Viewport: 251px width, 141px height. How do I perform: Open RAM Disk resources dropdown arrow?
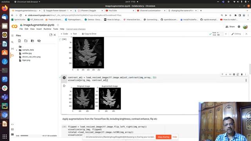pyautogui.click(x=226, y=34)
